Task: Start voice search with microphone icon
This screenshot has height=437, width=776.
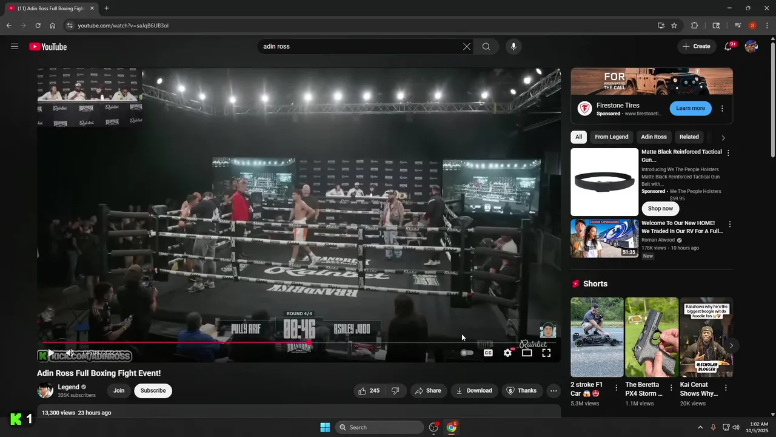Action: point(513,47)
